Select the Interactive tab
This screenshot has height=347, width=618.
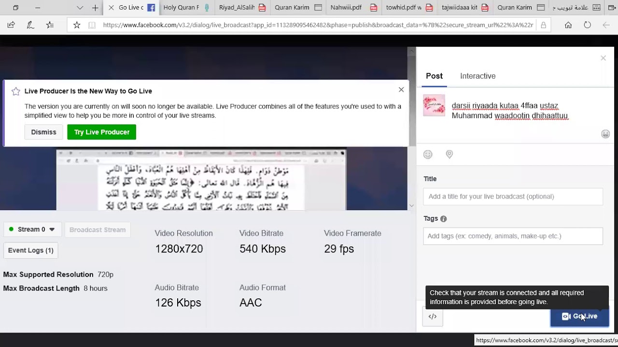click(478, 76)
